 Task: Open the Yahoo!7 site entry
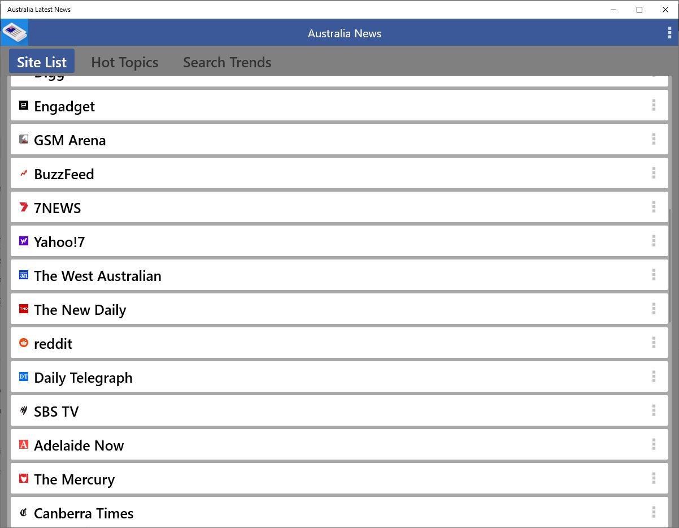(339, 241)
